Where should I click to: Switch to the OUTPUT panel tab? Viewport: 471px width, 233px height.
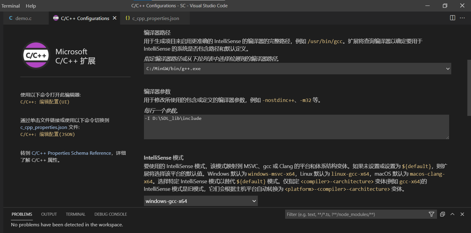tap(49, 214)
